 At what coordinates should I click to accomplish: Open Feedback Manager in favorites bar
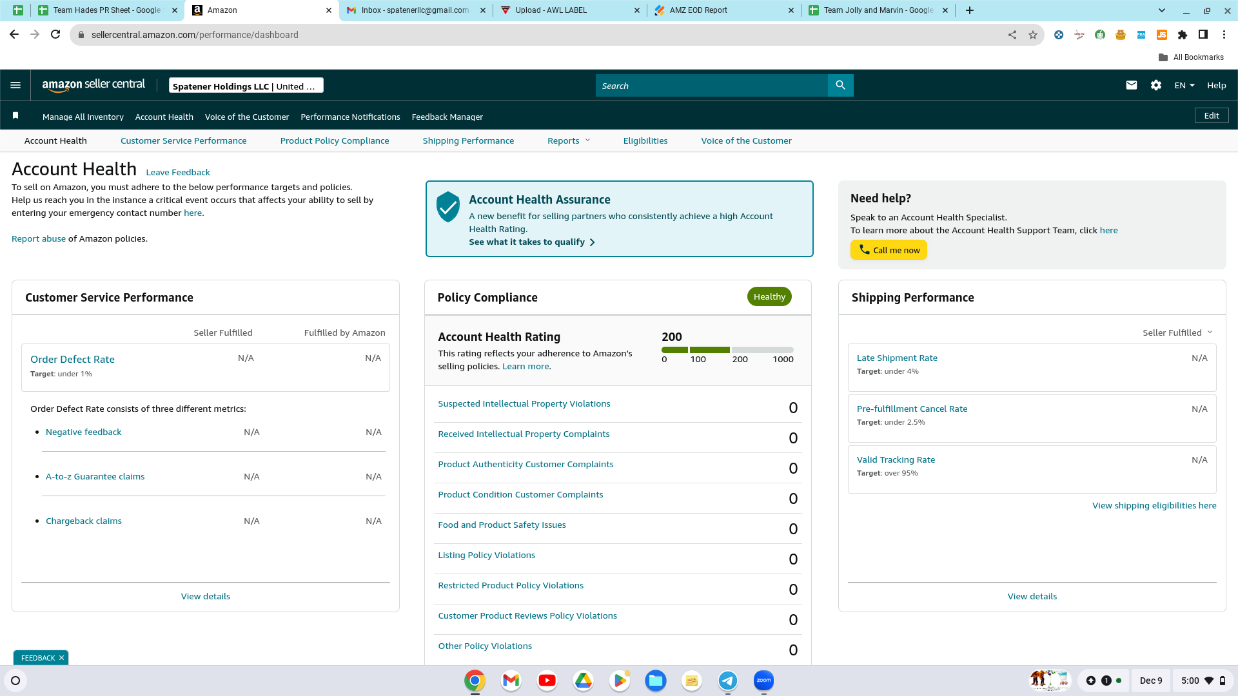click(x=447, y=117)
